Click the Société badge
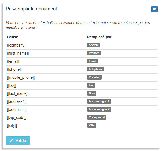The width and height of the screenshot is (163, 151). click(x=94, y=45)
